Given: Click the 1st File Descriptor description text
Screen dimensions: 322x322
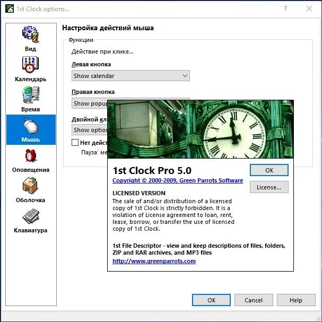Looking at the screenshot, I should click(x=199, y=249).
